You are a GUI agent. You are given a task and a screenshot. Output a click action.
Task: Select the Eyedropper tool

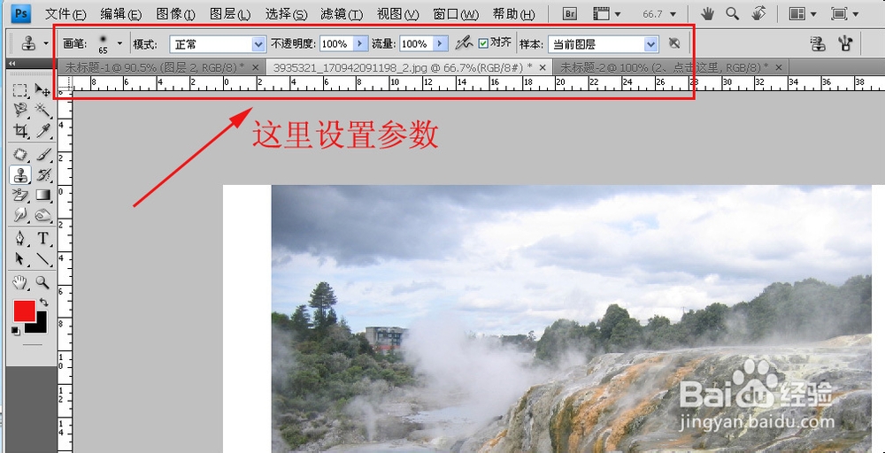click(x=42, y=132)
